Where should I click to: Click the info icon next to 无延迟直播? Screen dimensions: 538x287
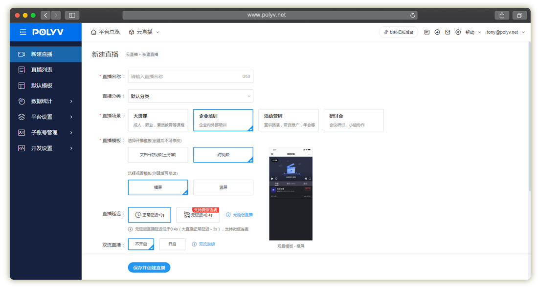click(x=228, y=215)
